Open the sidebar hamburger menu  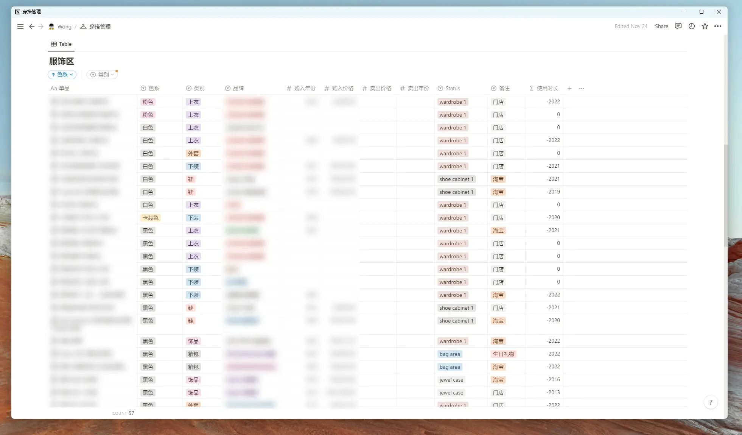pos(20,27)
